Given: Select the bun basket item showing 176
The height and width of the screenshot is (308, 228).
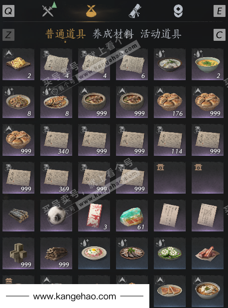Looking at the screenshot, I should pos(170,102).
